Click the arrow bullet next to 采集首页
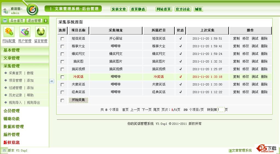Image resolution: width=280 pixels, height=154 pixels. (6, 73)
